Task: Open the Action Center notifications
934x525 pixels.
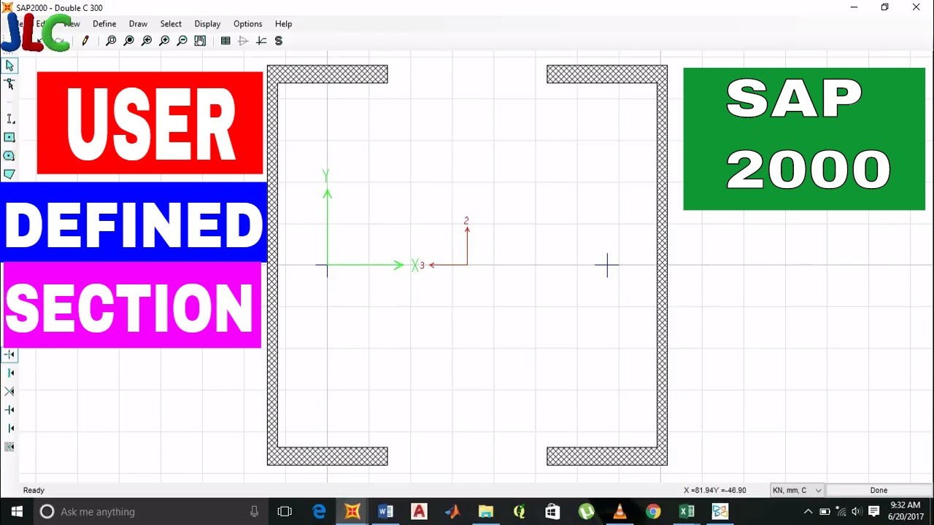Action: click(x=873, y=512)
